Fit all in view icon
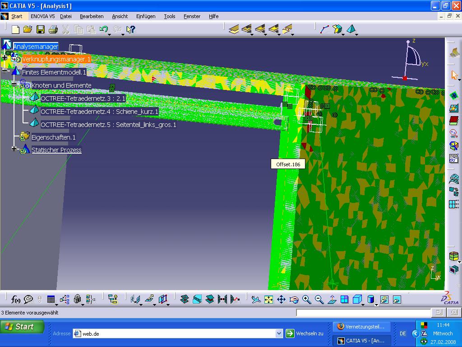Image resolution: width=462 pixels, height=347 pixels. (x=269, y=300)
